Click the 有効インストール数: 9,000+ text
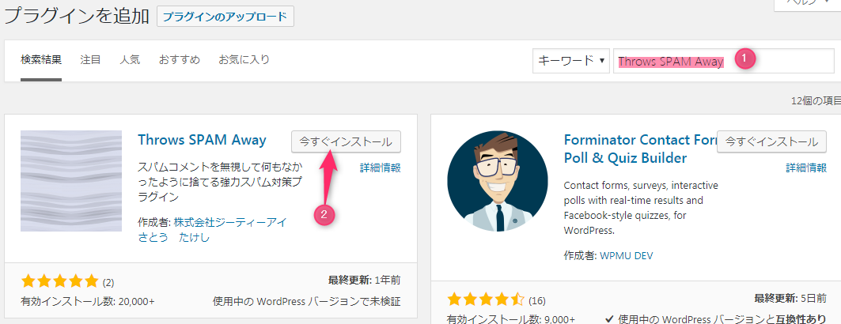This screenshot has width=841, height=324. [511, 319]
